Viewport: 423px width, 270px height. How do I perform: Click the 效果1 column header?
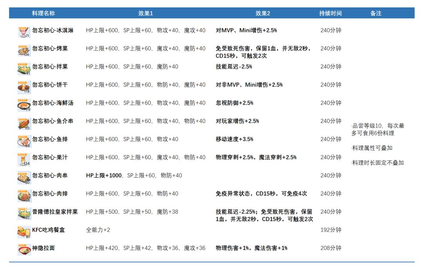pyautogui.click(x=146, y=13)
